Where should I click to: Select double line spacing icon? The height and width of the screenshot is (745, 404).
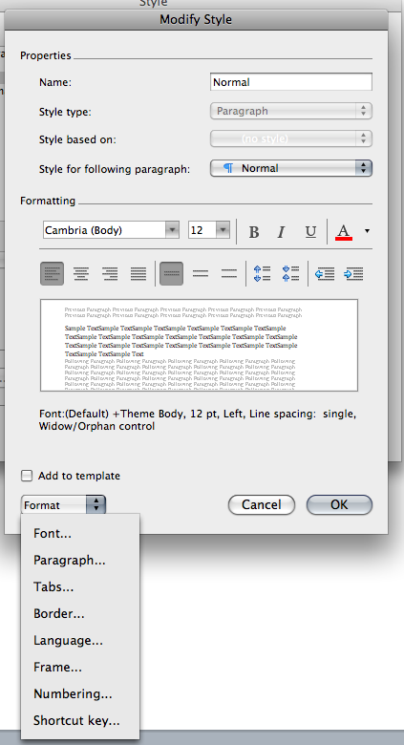pyautogui.click(x=229, y=274)
